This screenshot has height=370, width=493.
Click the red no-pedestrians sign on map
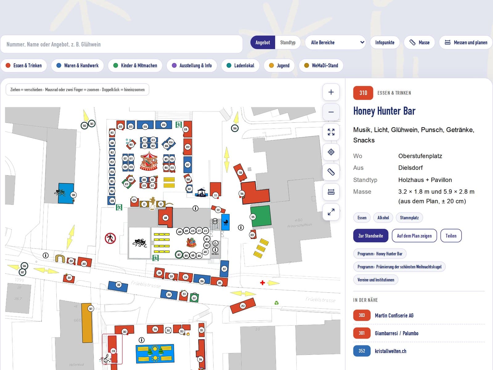point(110,238)
